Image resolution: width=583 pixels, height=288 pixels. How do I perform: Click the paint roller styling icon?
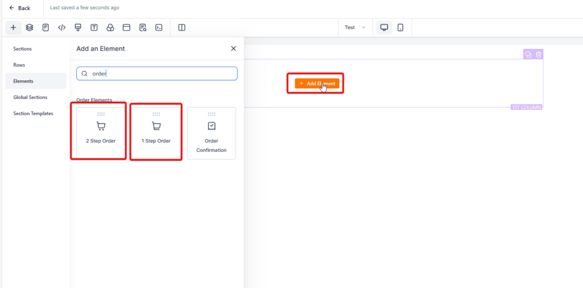point(78,27)
